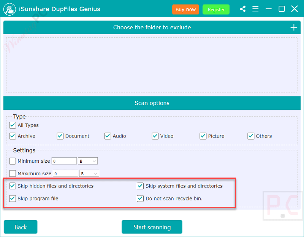This screenshot has width=304, height=237.
Task: Click the Buy now button
Action: pyautogui.click(x=185, y=10)
